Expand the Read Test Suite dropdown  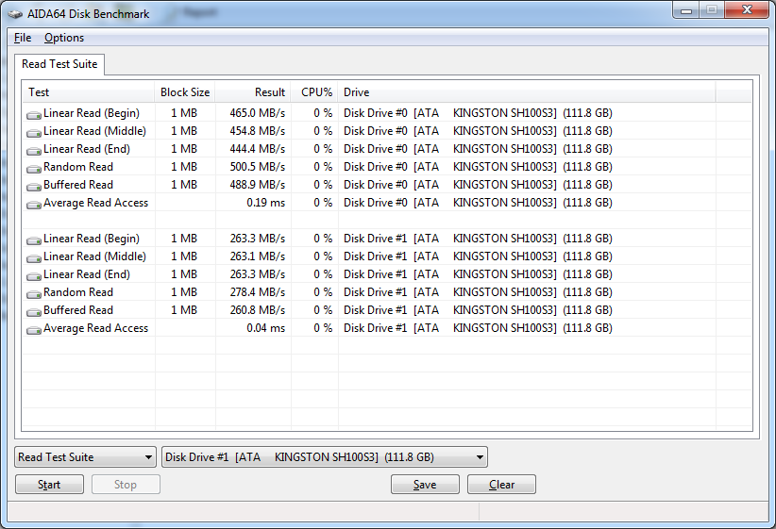pos(86,457)
